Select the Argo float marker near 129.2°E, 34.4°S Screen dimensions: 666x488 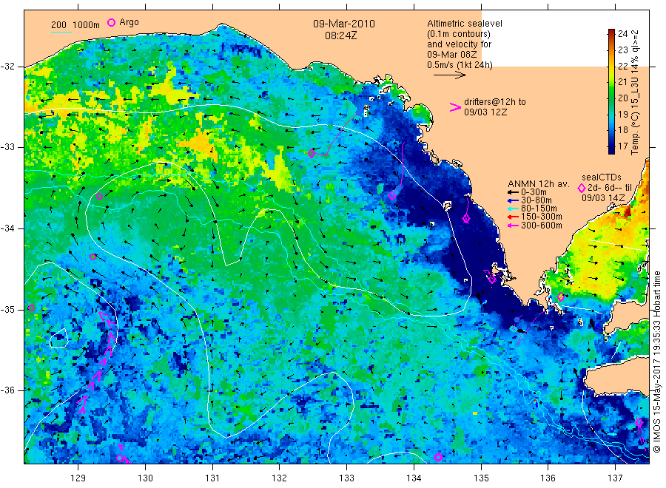(93, 257)
